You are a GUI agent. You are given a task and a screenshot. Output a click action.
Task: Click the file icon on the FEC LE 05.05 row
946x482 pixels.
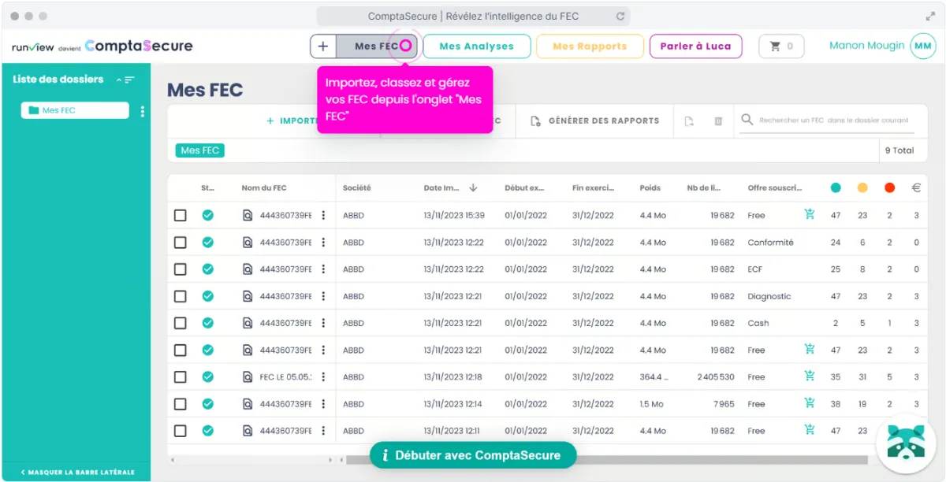point(248,377)
